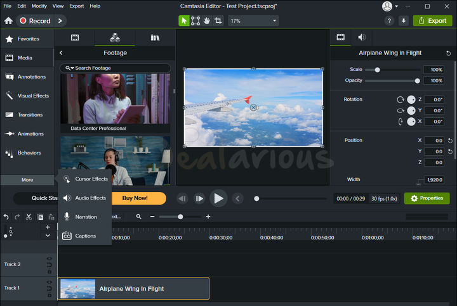Click the Rotation Z value field
Viewport: 457px width, 306px height.
(x=434, y=99)
